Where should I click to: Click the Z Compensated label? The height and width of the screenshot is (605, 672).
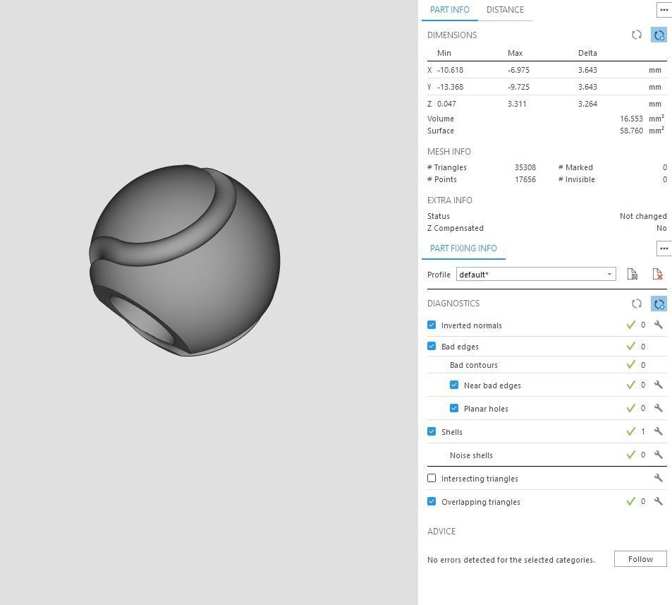pos(455,228)
